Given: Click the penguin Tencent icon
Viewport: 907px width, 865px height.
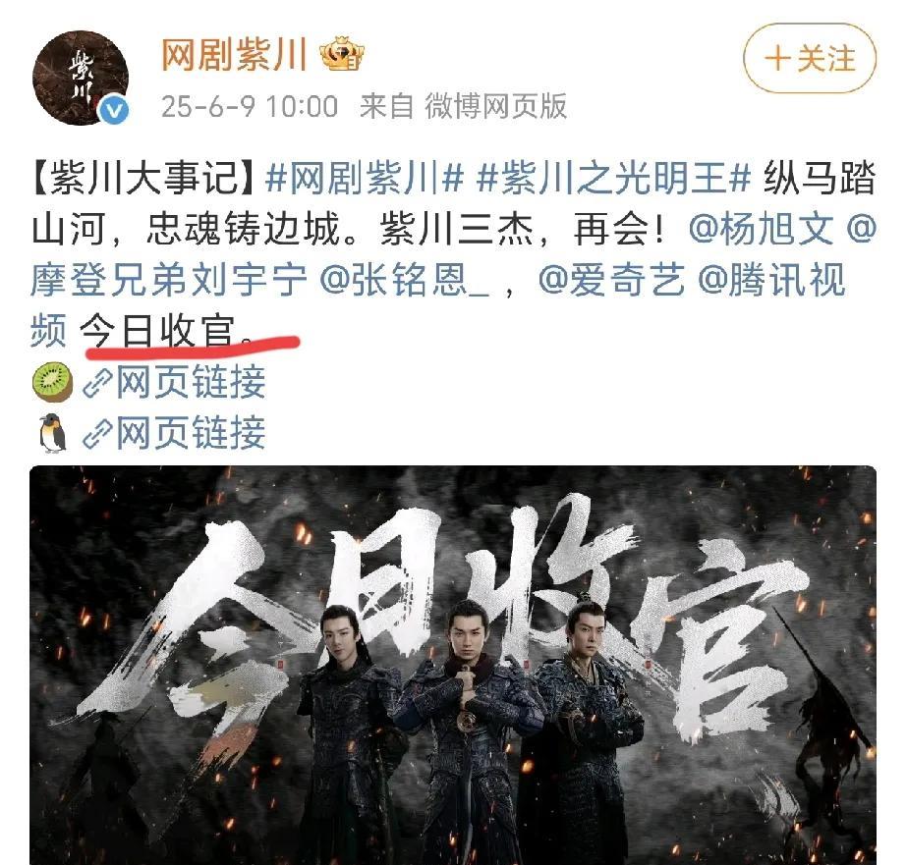Looking at the screenshot, I should [52, 433].
